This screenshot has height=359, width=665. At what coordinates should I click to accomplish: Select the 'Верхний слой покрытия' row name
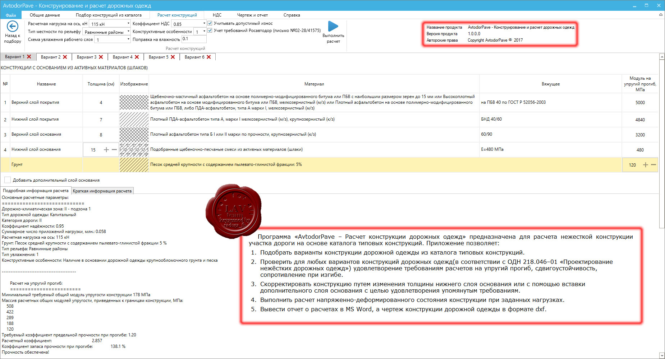(x=35, y=102)
